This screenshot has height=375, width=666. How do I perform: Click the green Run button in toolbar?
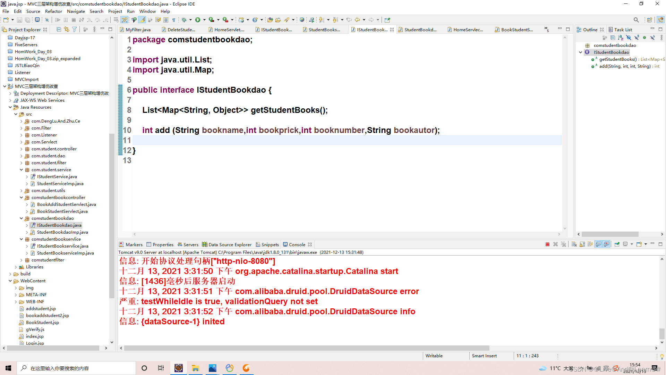pyautogui.click(x=198, y=20)
